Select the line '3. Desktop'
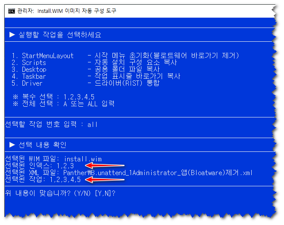Image resolution: width=284 pixels, height=225 pixels. coord(29,69)
